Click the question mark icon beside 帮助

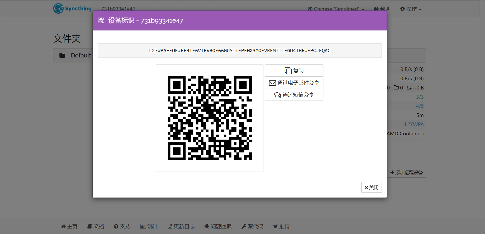376,9
